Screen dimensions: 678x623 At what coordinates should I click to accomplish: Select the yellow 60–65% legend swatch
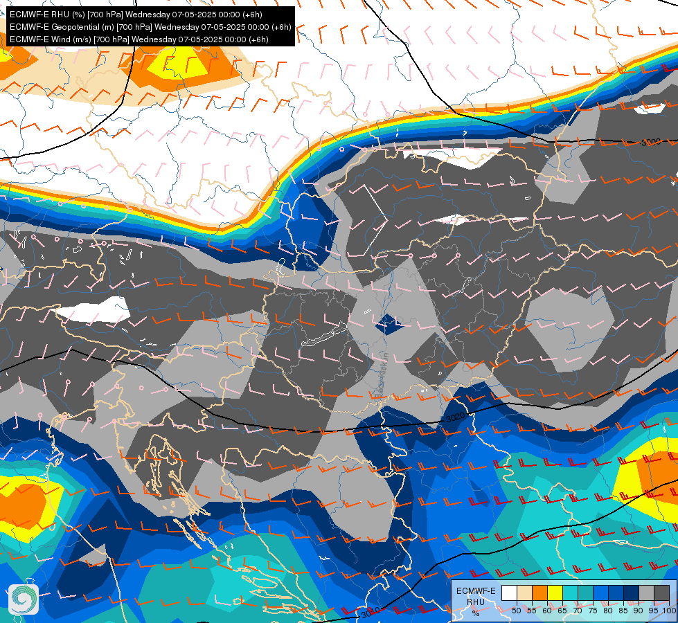(x=555, y=593)
